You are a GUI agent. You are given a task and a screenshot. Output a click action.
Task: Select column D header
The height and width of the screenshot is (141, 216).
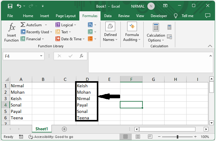(x=87, y=79)
